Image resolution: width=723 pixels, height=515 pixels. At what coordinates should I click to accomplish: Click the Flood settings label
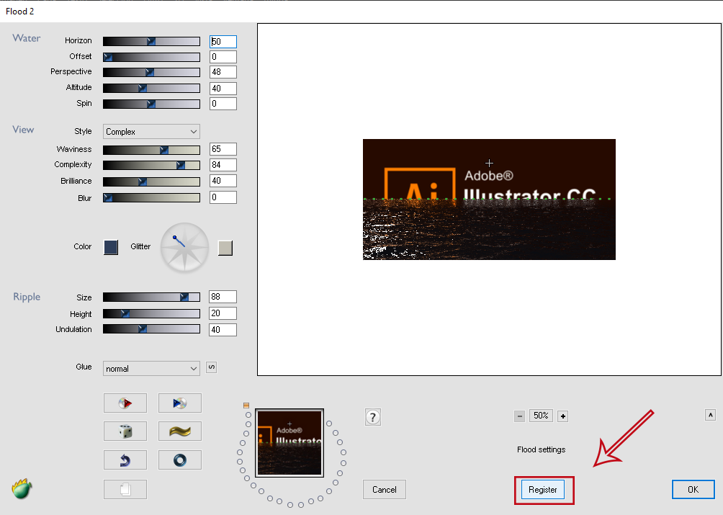[542, 449]
